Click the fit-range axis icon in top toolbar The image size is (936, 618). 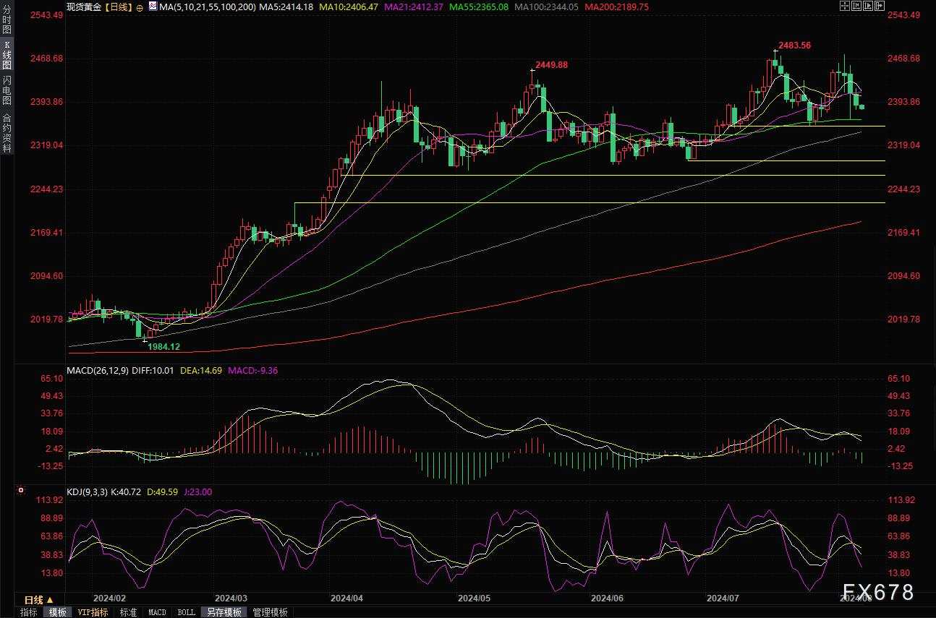point(856,6)
